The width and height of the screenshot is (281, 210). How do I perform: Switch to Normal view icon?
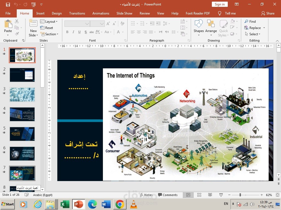(x=188, y=195)
